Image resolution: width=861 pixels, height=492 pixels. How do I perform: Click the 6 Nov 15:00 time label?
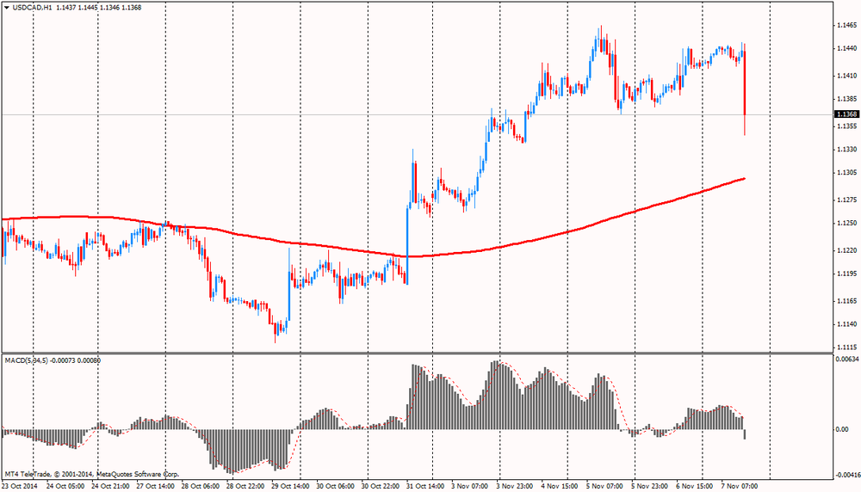point(695,486)
